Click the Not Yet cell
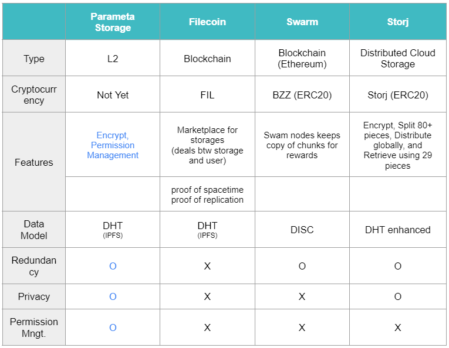Viewport: 449px width, 348px height. [x=113, y=94]
